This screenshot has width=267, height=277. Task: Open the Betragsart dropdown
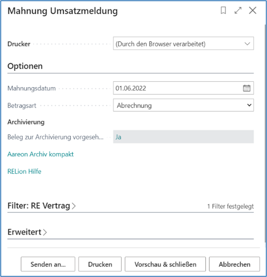click(249, 105)
